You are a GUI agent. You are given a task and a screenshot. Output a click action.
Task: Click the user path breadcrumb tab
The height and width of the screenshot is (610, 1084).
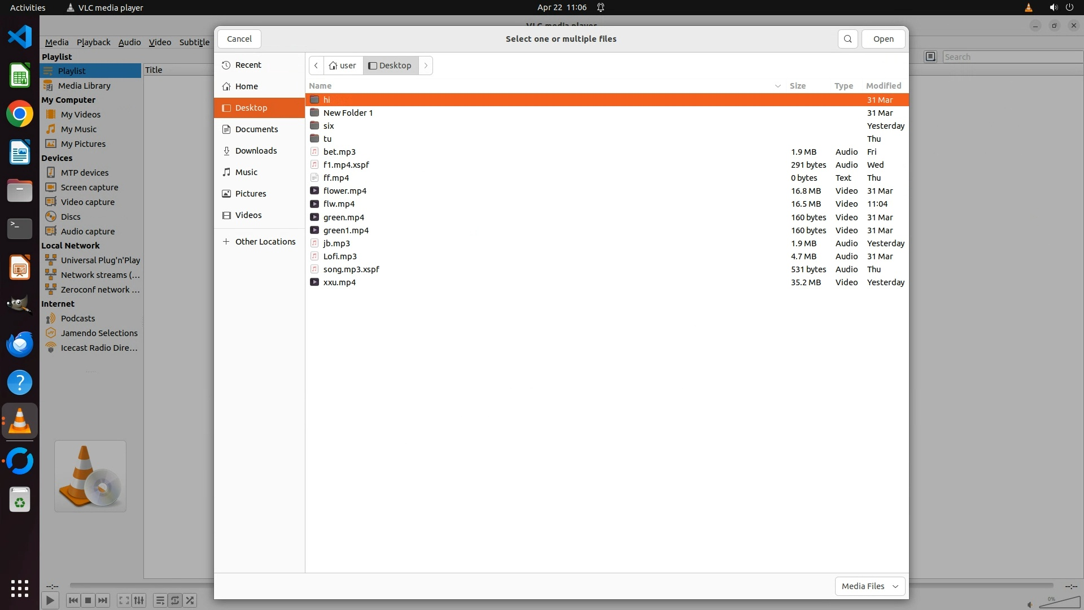343,66
